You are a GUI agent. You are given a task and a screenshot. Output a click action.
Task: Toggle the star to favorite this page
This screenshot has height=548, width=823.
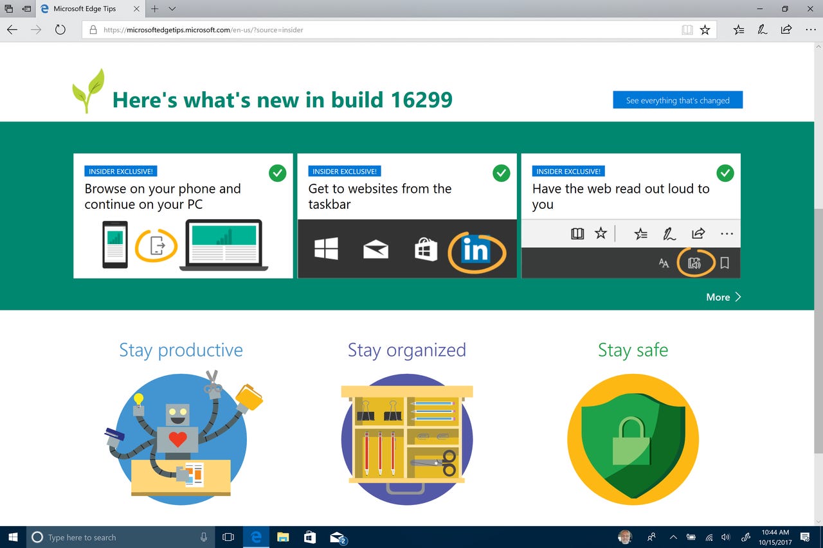click(x=705, y=30)
